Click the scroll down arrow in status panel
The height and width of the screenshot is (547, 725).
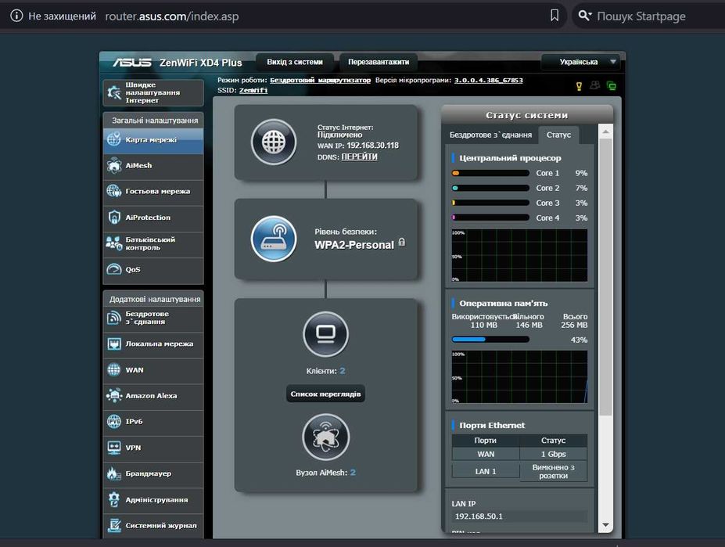tap(606, 525)
